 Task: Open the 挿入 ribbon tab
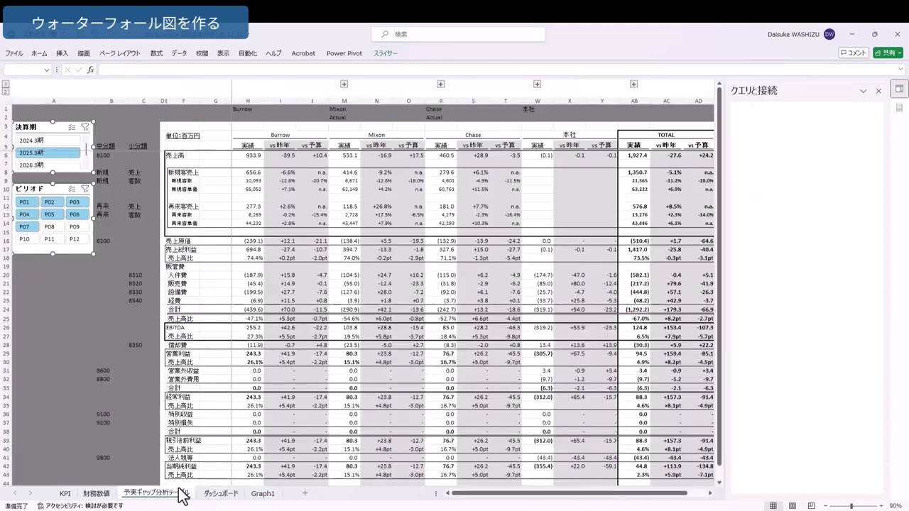[x=62, y=53]
